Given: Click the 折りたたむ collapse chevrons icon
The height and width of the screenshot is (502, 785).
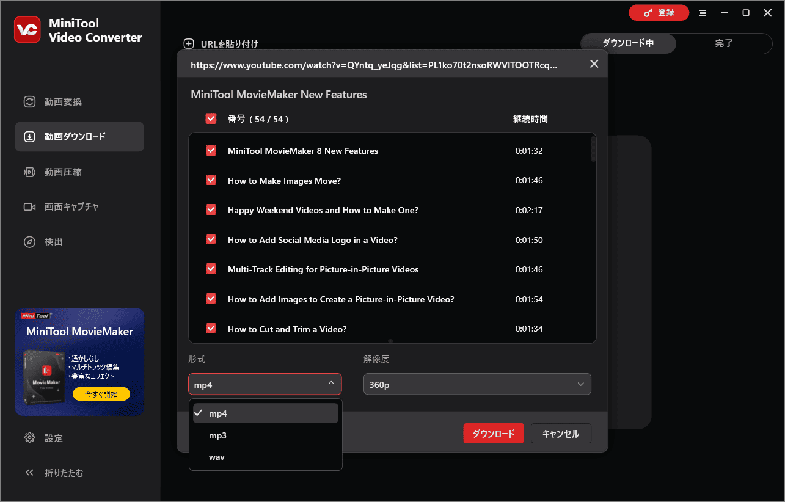Looking at the screenshot, I should click(x=29, y=473).
